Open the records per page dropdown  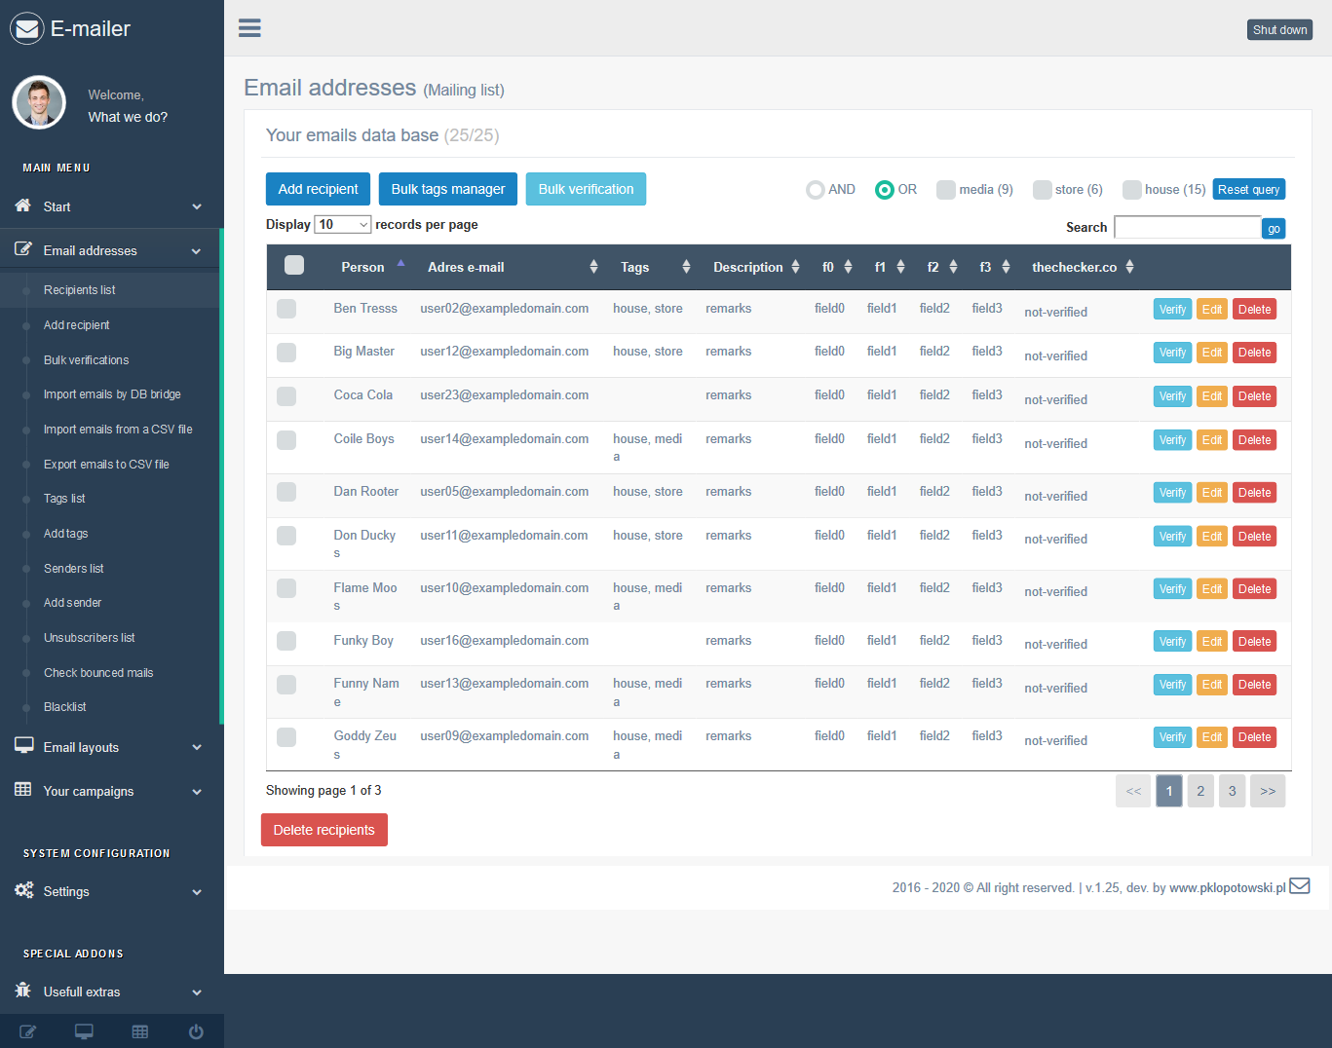[343, 225]
